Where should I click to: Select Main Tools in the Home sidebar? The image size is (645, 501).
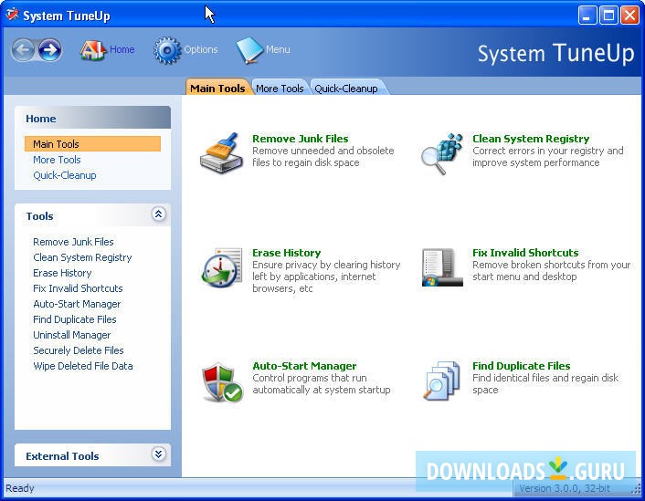pyautogui.click(x=92, y=144)
